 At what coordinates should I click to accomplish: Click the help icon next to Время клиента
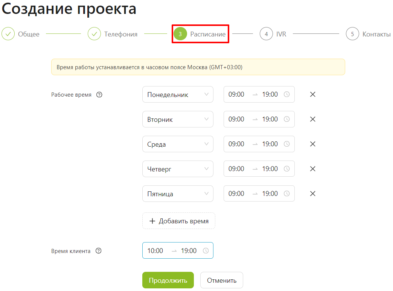tap(99, 251)
